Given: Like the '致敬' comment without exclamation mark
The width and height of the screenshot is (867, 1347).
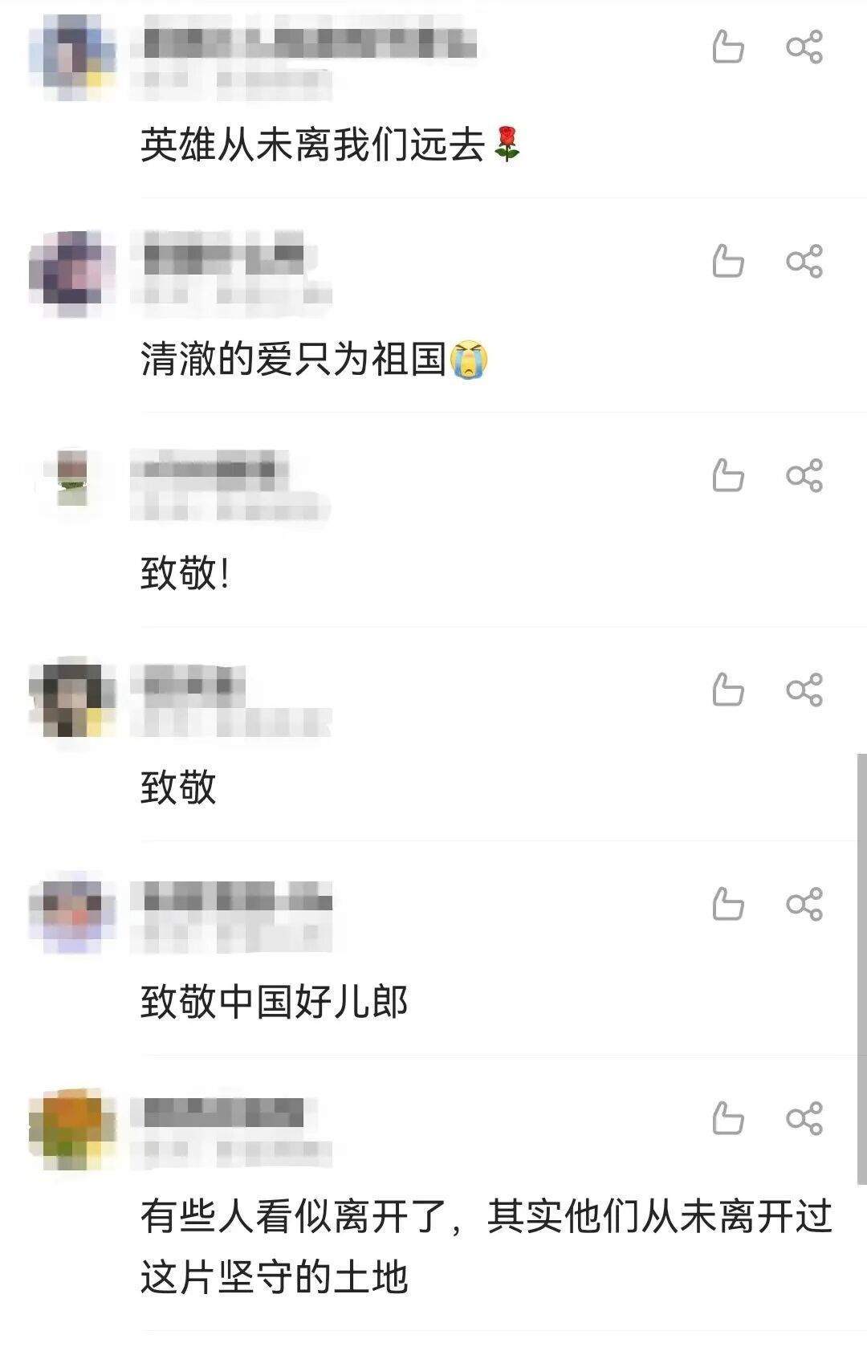Looking at the screenshot, I should [728, 690].
